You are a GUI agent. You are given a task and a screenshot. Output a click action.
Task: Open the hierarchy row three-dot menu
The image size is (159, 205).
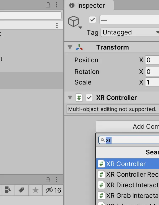coord(57,25)
